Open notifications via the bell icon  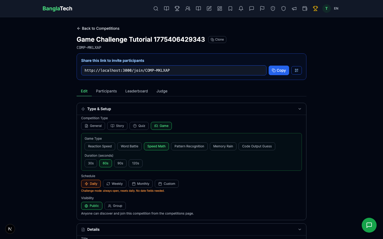241,8
